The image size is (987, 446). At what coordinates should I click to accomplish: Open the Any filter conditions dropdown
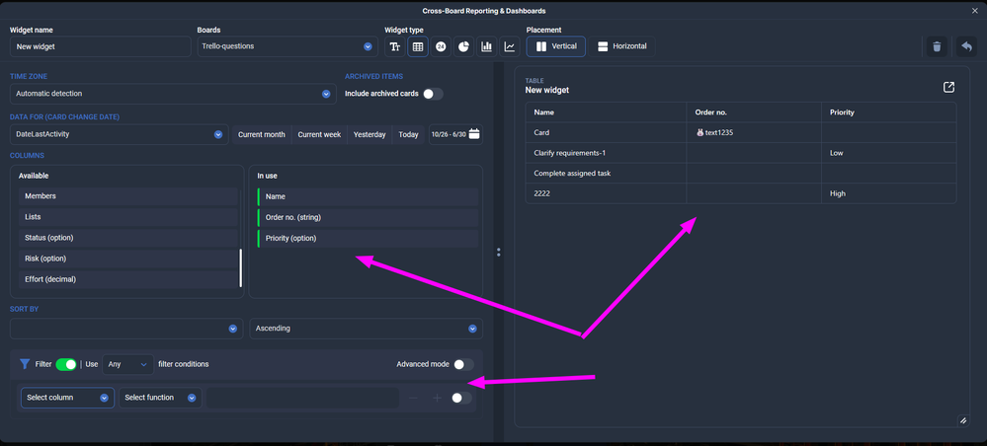127,364
